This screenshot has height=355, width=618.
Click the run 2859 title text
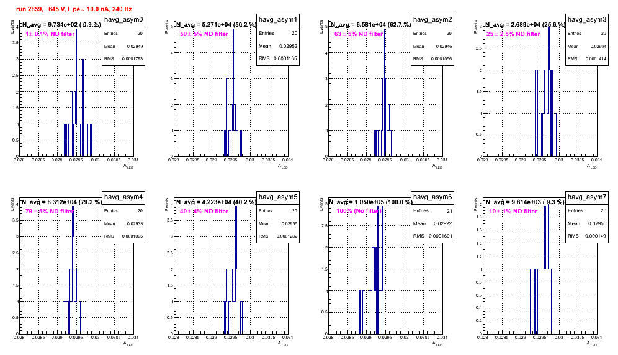coord(74,9)
